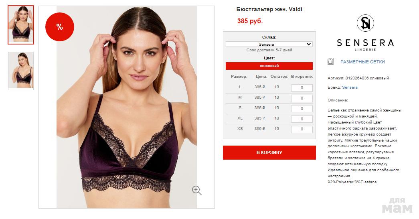Focus the quantity field for size XL
419x219 pixels.
coord(302,119)
